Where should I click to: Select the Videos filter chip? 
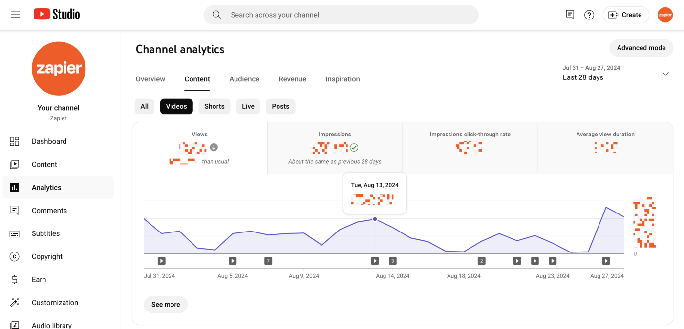point(176,106)
